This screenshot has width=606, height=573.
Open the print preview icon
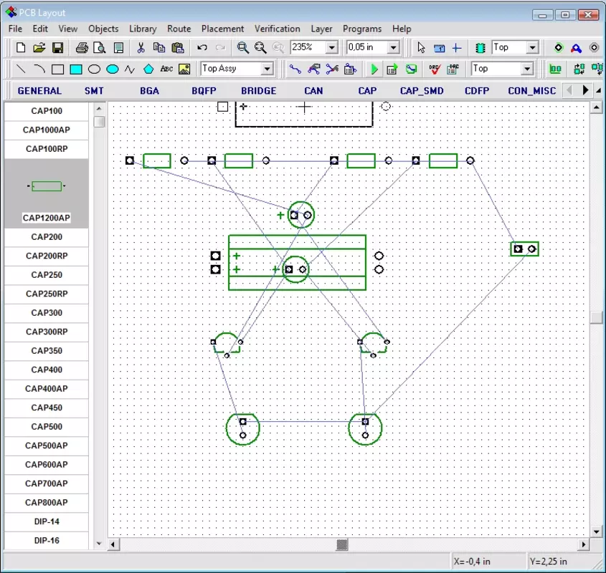(x=100, y=47)
